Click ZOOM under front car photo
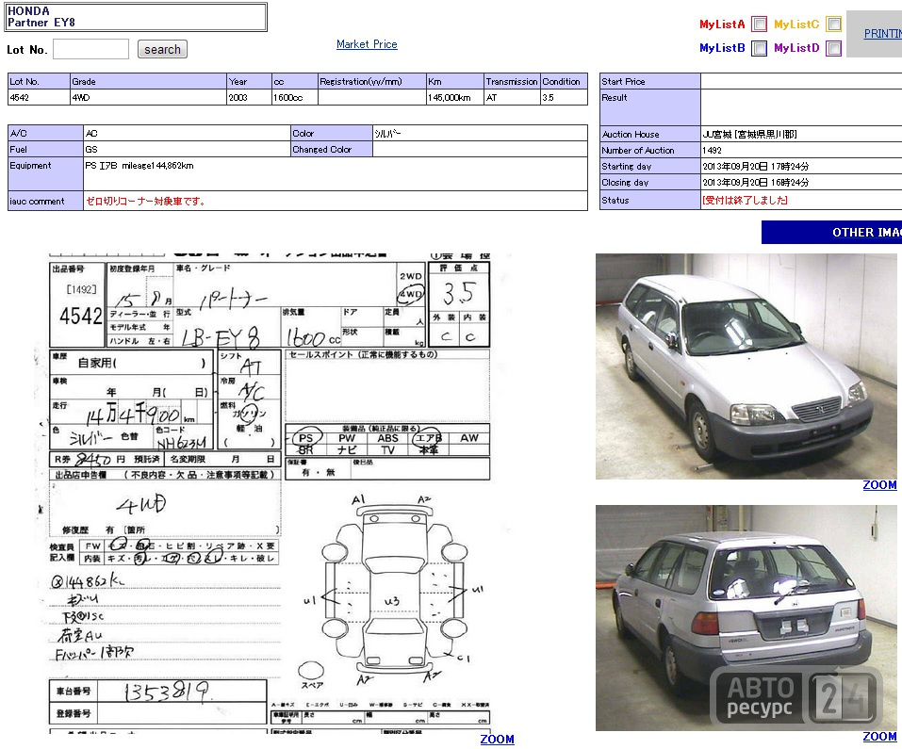902x749 pixels. [x=879, y=485]
